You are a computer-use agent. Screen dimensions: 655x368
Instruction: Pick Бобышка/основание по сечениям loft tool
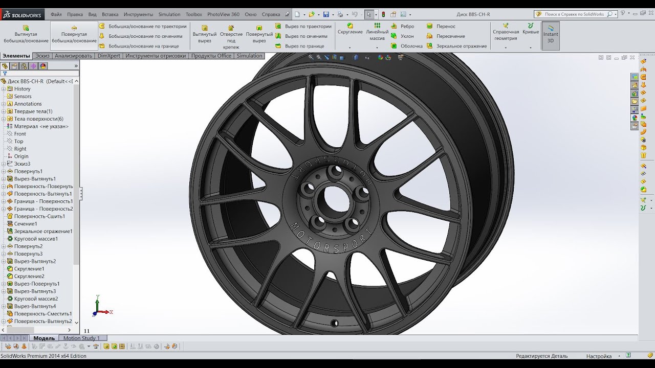pos(141,36)
